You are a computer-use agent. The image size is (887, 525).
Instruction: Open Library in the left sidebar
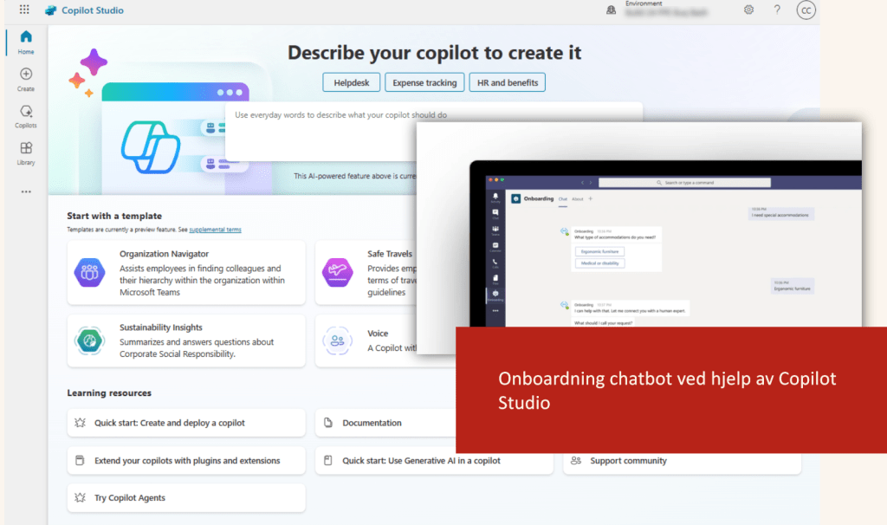tap(26, 153)
